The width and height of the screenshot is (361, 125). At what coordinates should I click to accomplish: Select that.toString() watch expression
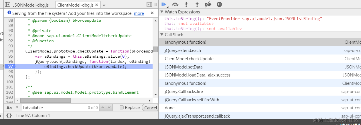point(203,29)
